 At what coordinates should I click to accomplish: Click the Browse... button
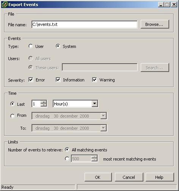click(x=155, y=24)
